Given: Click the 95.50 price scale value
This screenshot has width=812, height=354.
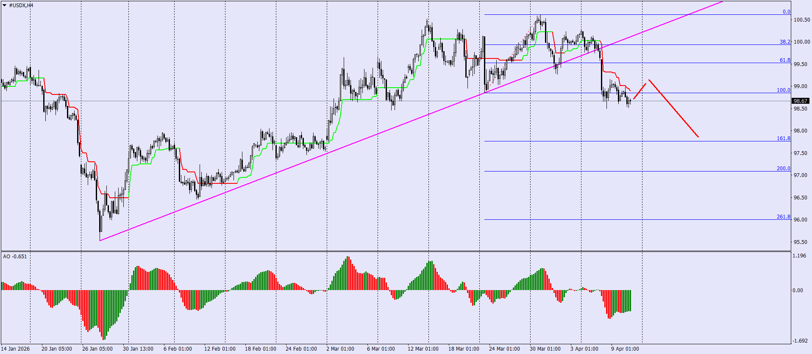Looking at the screenshot, I should click(801, 242).
